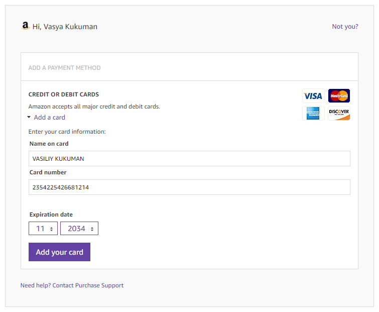Click the "Hi, Vasya Kukuman" greeting
The image size is (379, 312).
(x=65, y=27)
